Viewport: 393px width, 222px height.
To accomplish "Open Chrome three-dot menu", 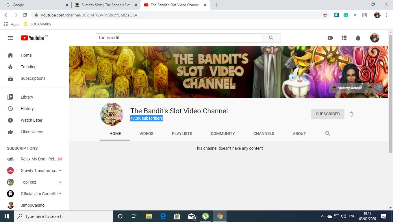I will point(387,15).
